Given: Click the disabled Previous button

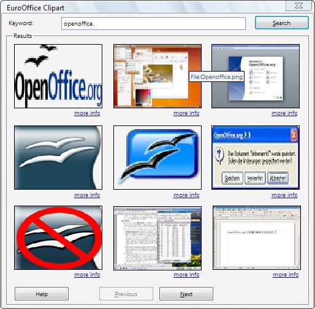Looking at the screenshot, I should pyautogui.click(x=126, y=294).
